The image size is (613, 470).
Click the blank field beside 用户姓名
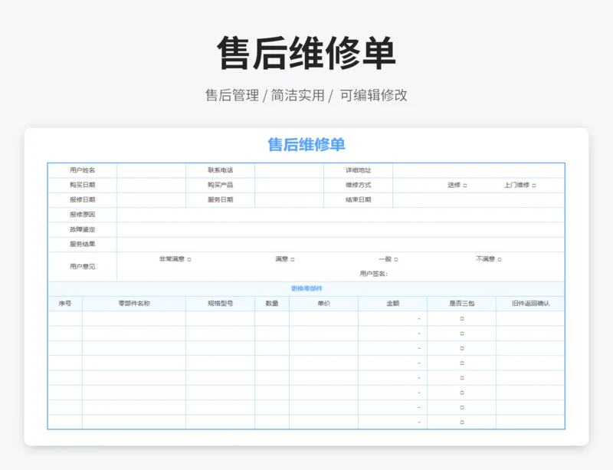(151, 170)
